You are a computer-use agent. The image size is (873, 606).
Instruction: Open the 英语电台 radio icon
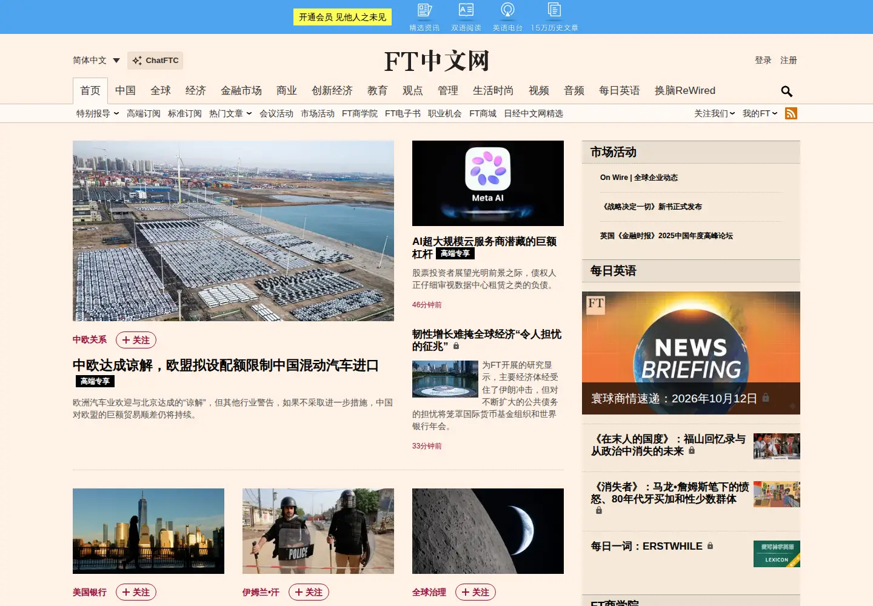(507, 16)
